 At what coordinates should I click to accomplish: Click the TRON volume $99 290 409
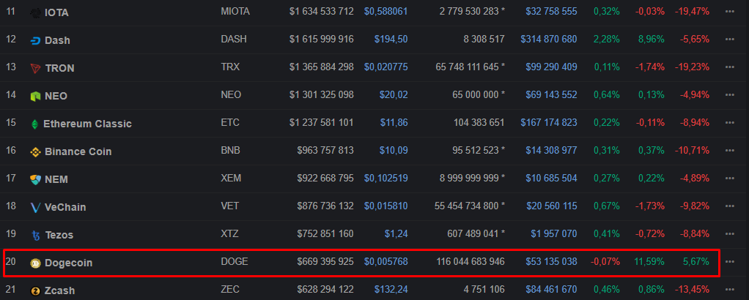coord(552,67)
